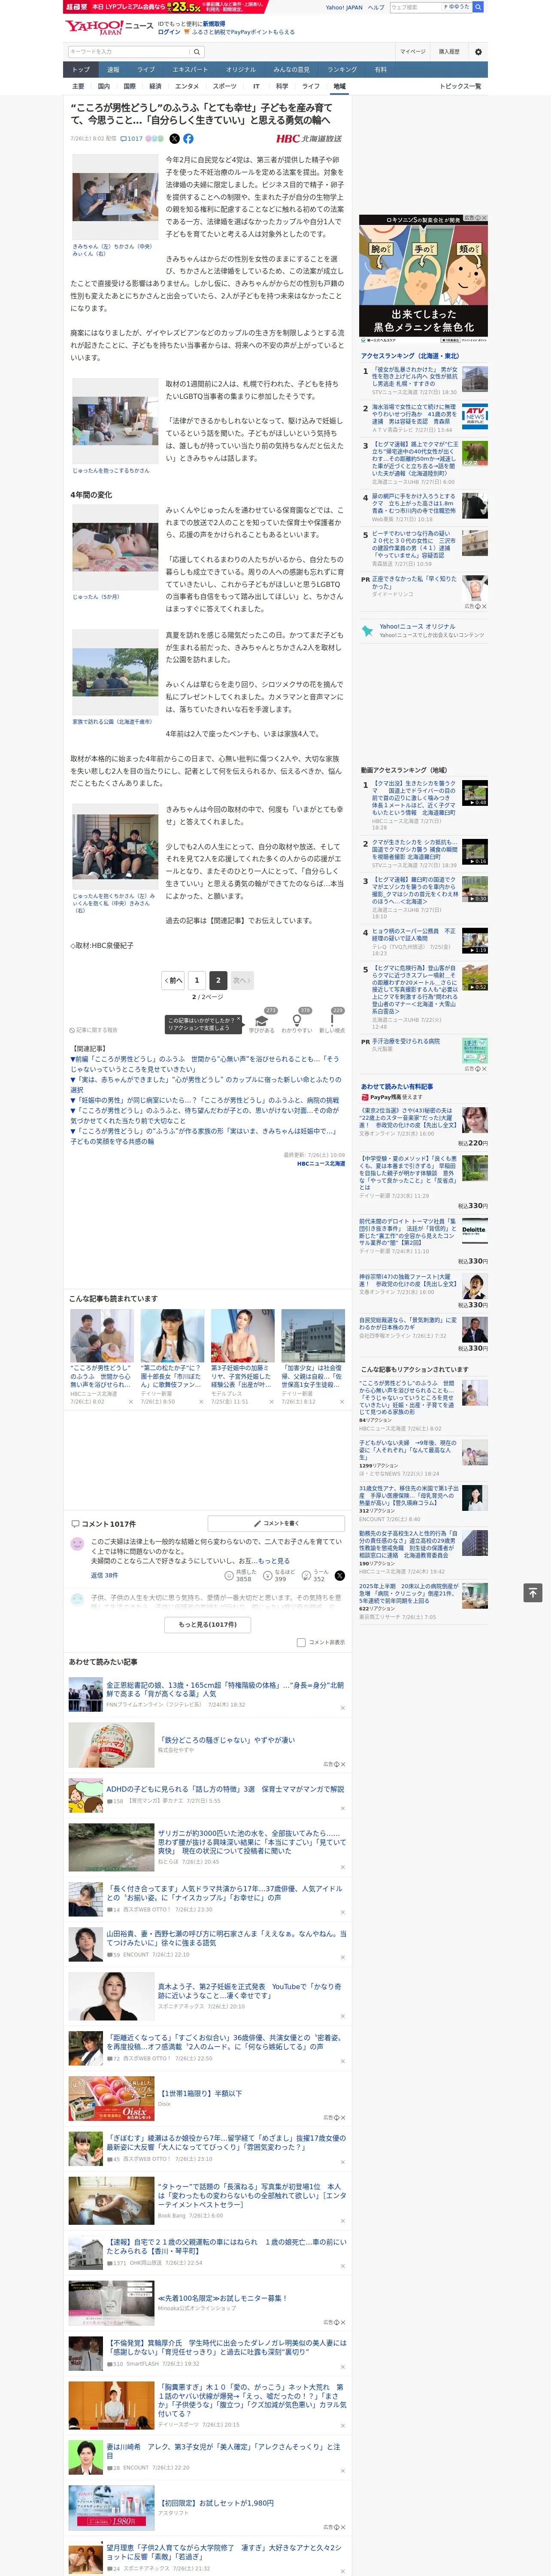Open settings via the gear icon
Screen dimensions: 551x2576
478,51
